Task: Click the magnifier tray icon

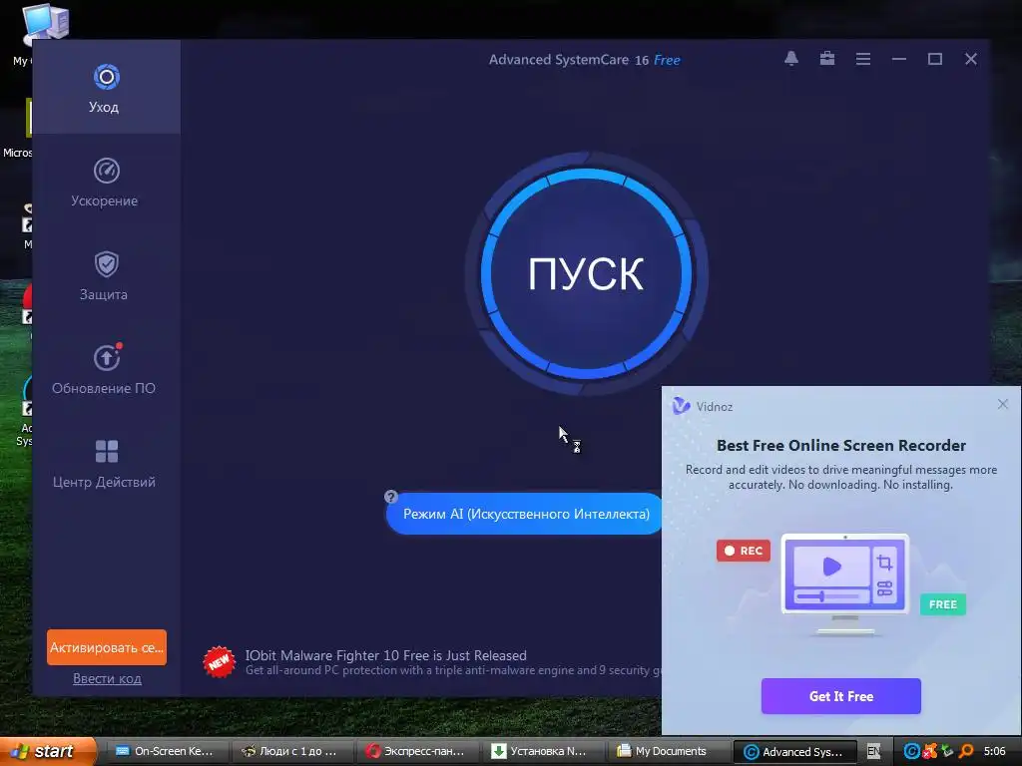Action: (966, 751)
